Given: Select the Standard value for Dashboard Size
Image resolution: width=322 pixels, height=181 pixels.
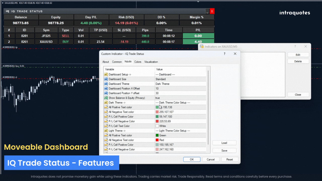Looking at the screenshot, I should 180,79.
